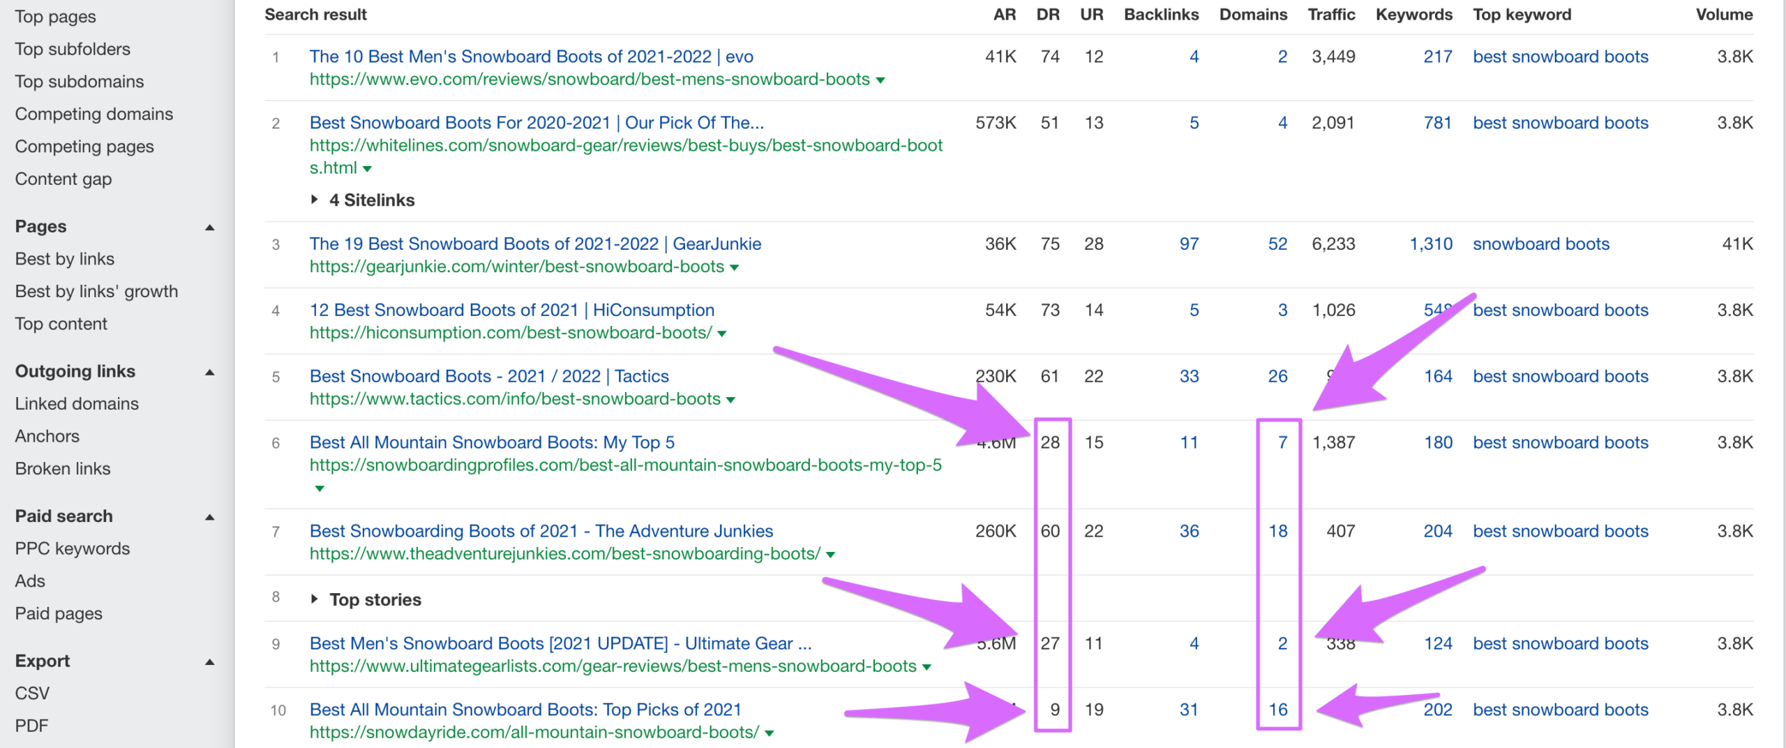
Task: Click Tactics' 33 backlinks count
Action: 1189,376
